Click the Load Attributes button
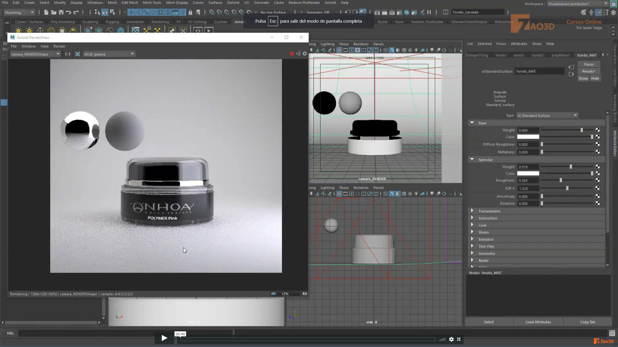Image resolution: width=618 pixels, height=347 pixels. [x=538, y=322]
